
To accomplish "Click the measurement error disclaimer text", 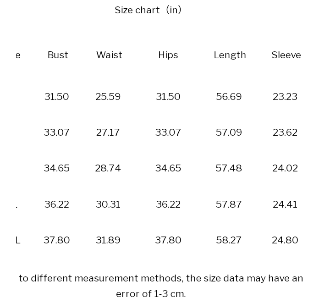I will tap(161, 286).
